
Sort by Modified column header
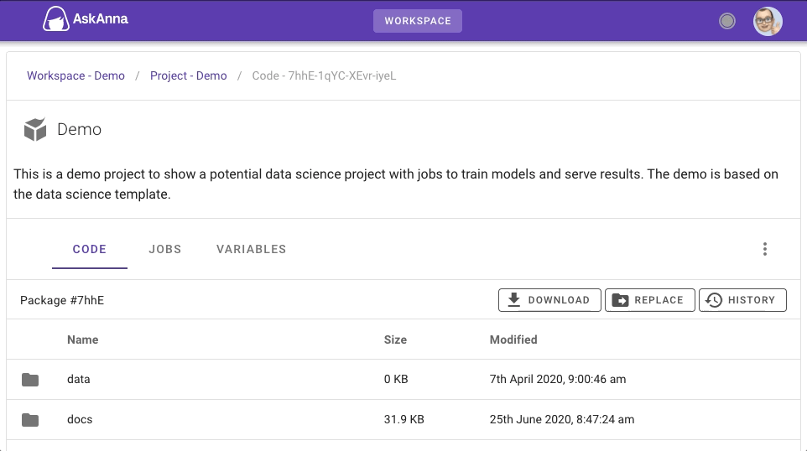tap(513, 340)
